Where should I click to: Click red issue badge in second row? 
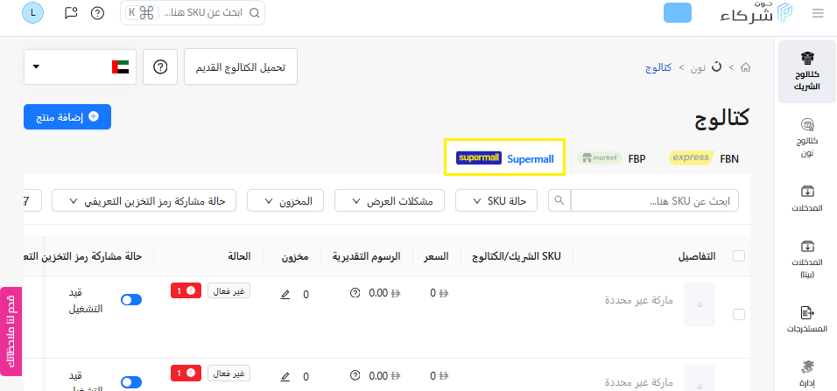coord(186,374)
